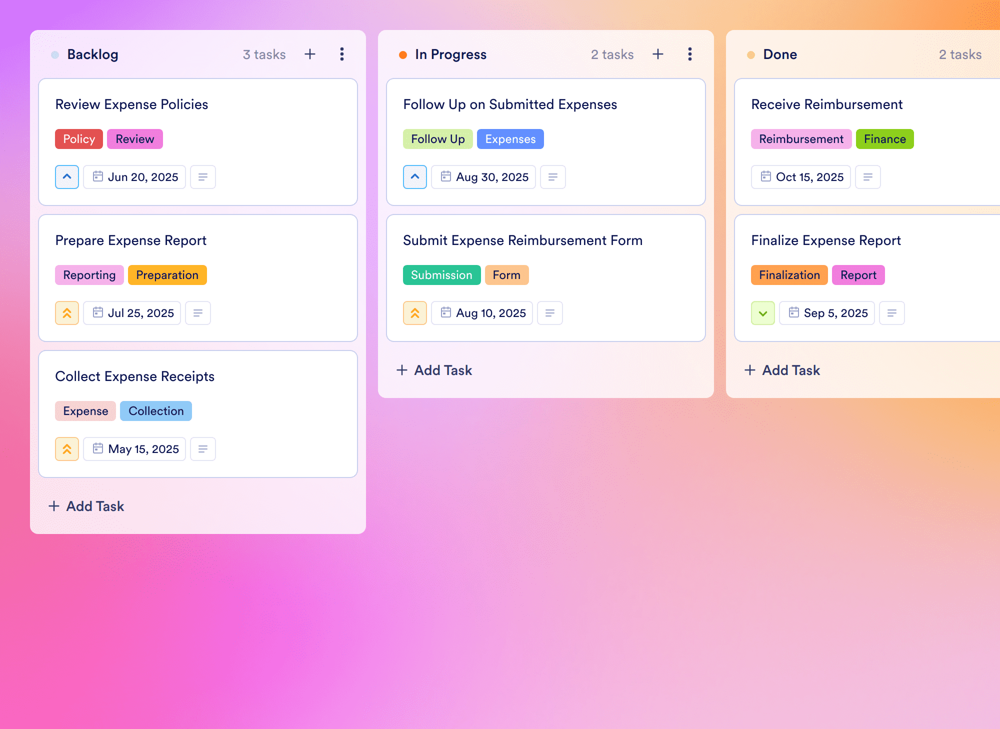
Task: Change priority of Follow Up on Submitted Expenses
Action: [x=415, y=177]
